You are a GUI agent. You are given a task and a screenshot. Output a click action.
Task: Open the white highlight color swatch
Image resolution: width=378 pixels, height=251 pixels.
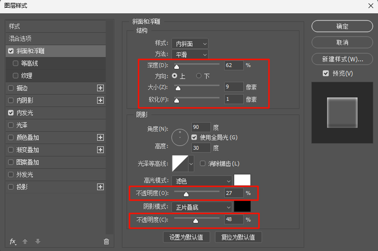tap(242, 180)
